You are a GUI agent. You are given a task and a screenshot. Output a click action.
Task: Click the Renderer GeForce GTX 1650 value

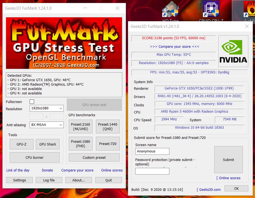click(x=199, y=88)
